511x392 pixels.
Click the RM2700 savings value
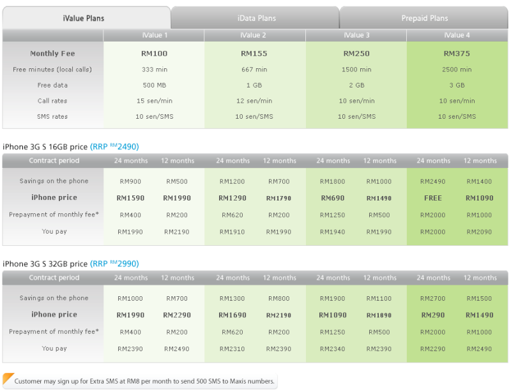pyautogui.click(x=433, y=299)
